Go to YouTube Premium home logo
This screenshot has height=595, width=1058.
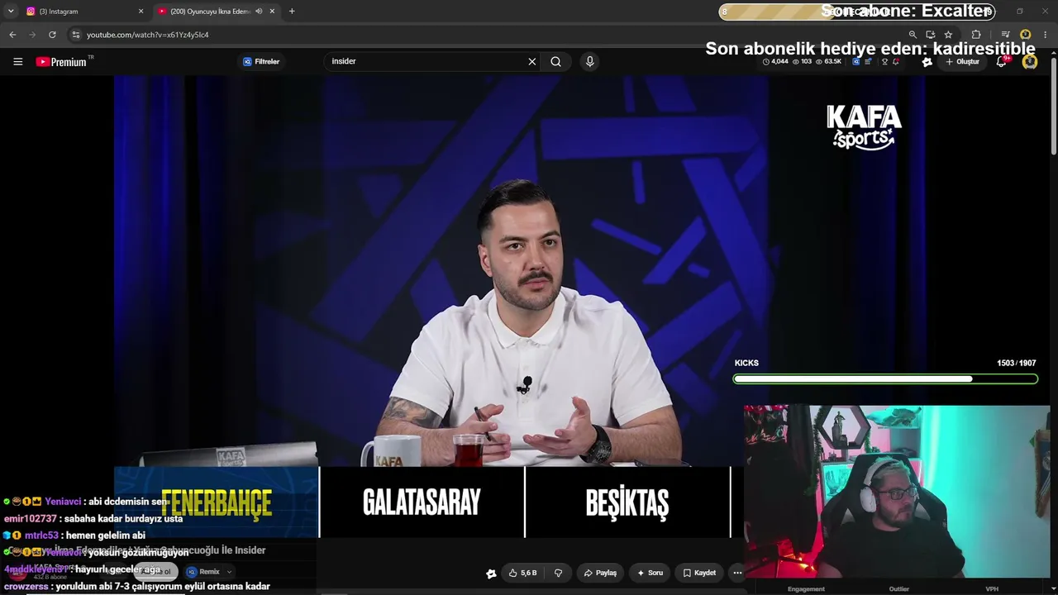point(62,62)
